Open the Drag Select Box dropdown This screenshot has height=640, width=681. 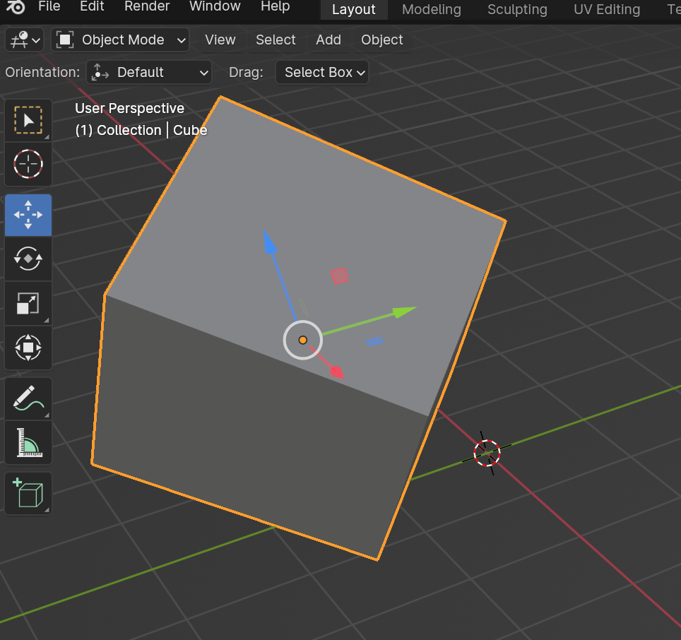[x=322, y=72]
